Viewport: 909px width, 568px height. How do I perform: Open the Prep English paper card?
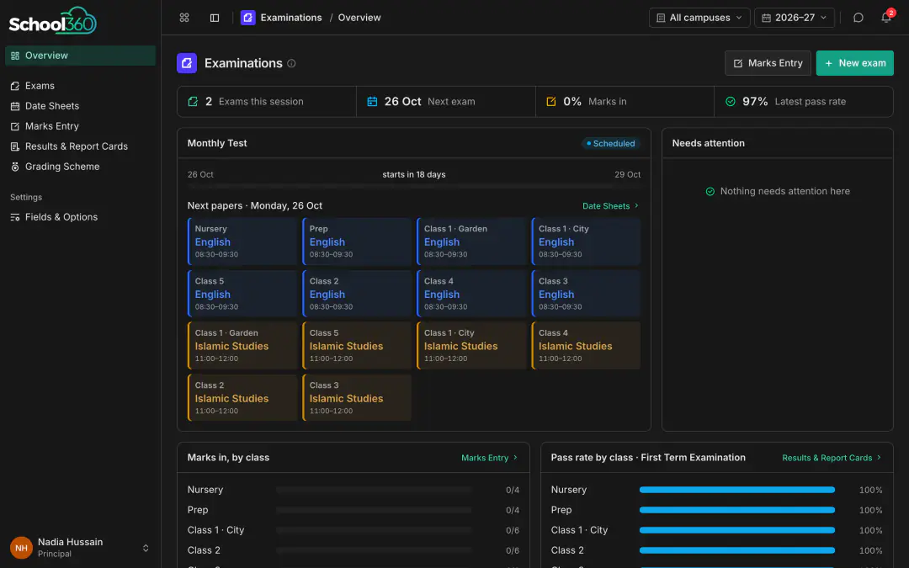pos(357,242)
